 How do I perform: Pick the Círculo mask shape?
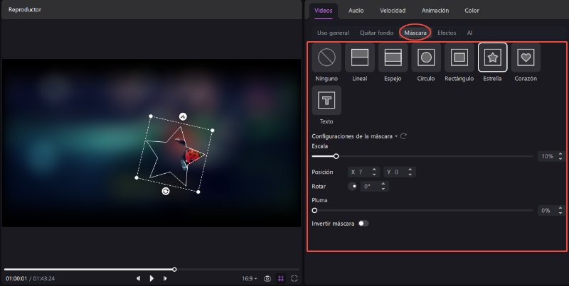click(x=426, y=57)
